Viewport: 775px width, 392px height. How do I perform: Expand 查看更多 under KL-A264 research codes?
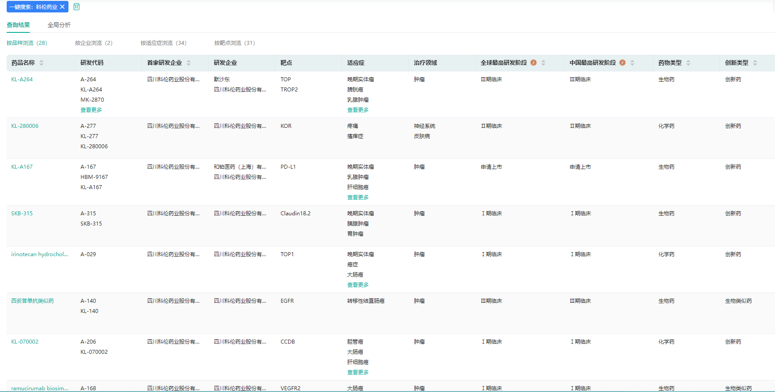[x=91, y=110]
